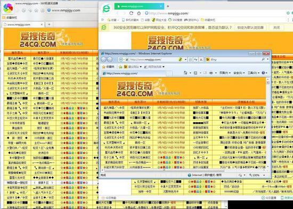Open a new tab in Internet Explorer
293x209 pixels.
(x=169, y=73)
